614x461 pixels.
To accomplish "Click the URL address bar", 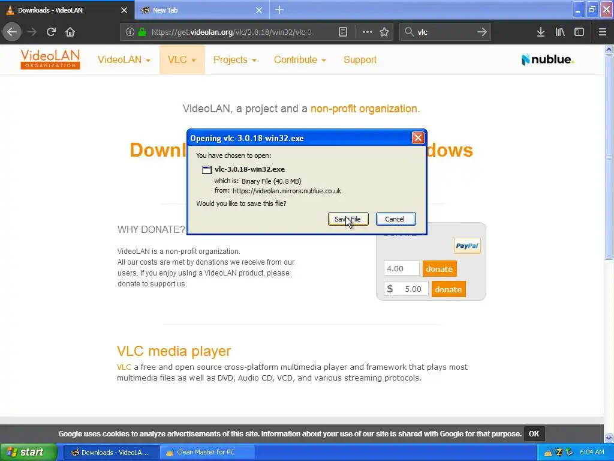I will (x=233, y=32).
